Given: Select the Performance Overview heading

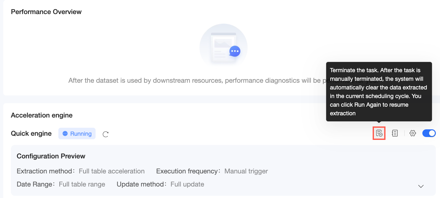Looking at the screenshot, I should (x=46, y=12).
